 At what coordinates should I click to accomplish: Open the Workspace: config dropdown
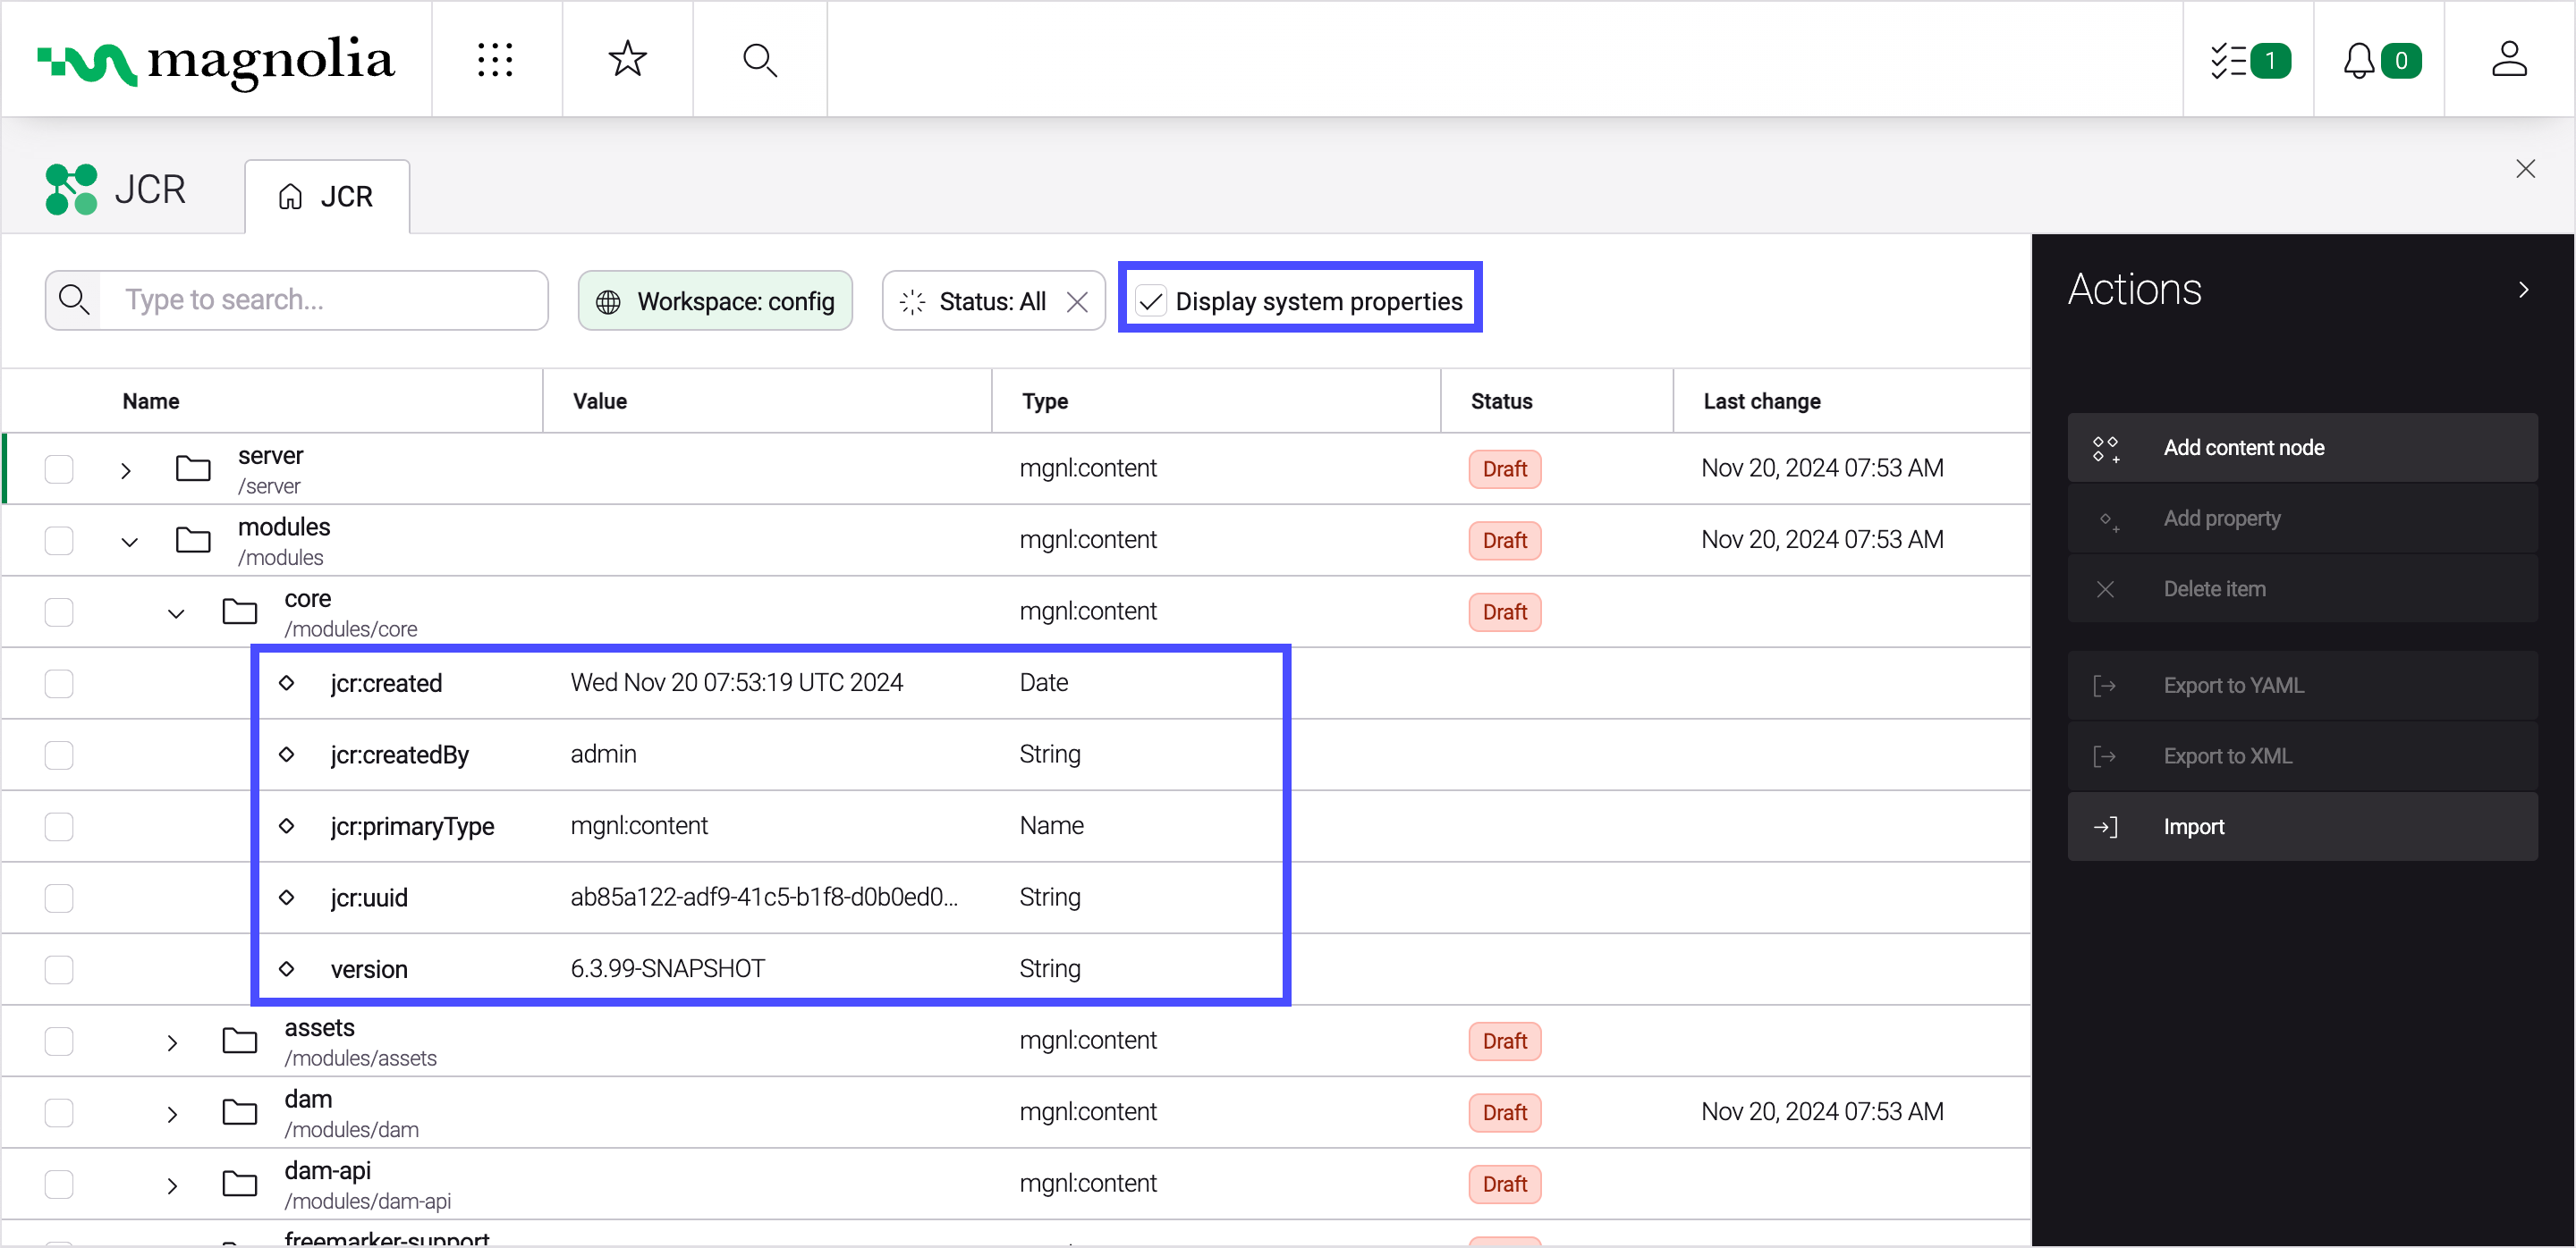coord(715,300)
